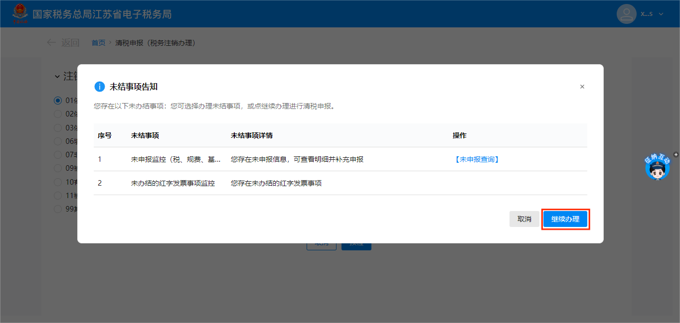This screenshot has width=680, height=323.
Task: Click the blue info icon in the dialog
Action: (x=100, y=87)
